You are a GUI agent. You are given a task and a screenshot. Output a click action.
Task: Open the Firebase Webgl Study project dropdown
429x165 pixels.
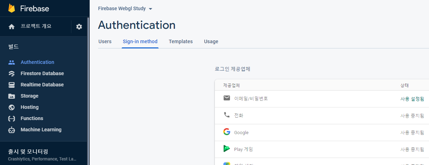click(125, 8)
